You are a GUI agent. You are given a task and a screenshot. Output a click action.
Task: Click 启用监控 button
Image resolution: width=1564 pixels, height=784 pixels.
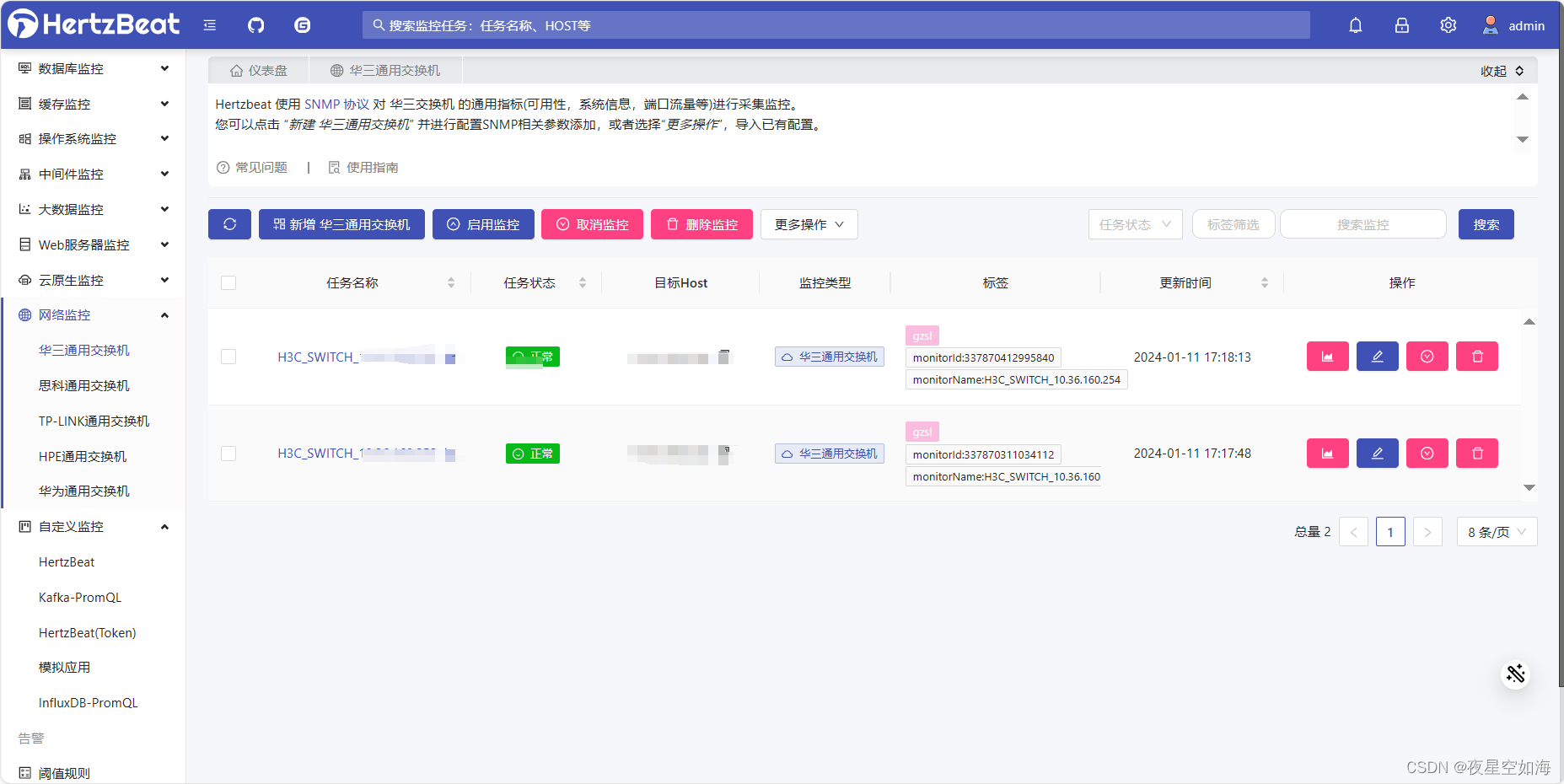pos(483,224)
